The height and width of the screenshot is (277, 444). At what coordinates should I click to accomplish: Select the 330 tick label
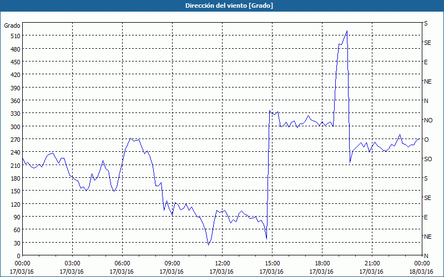point(15,114)
